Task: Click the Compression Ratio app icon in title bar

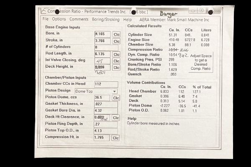Action: 43,11
